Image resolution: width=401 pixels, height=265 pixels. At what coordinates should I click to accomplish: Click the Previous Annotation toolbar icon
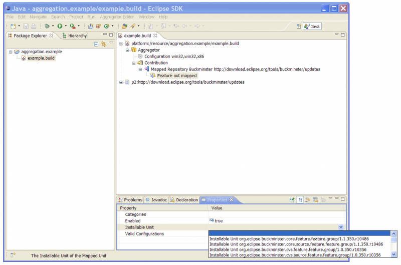[x=163, y=26]
